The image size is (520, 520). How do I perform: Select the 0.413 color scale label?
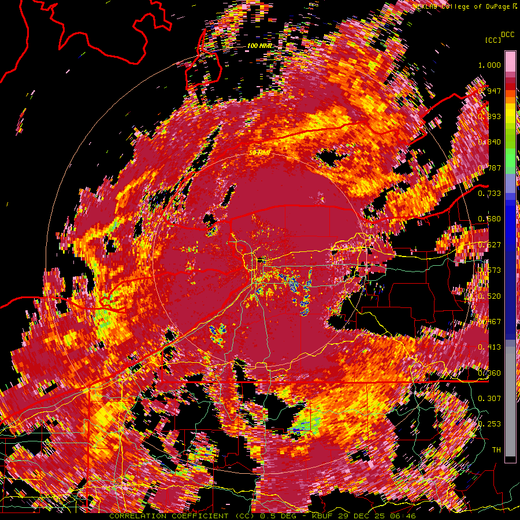pos(489,347)
